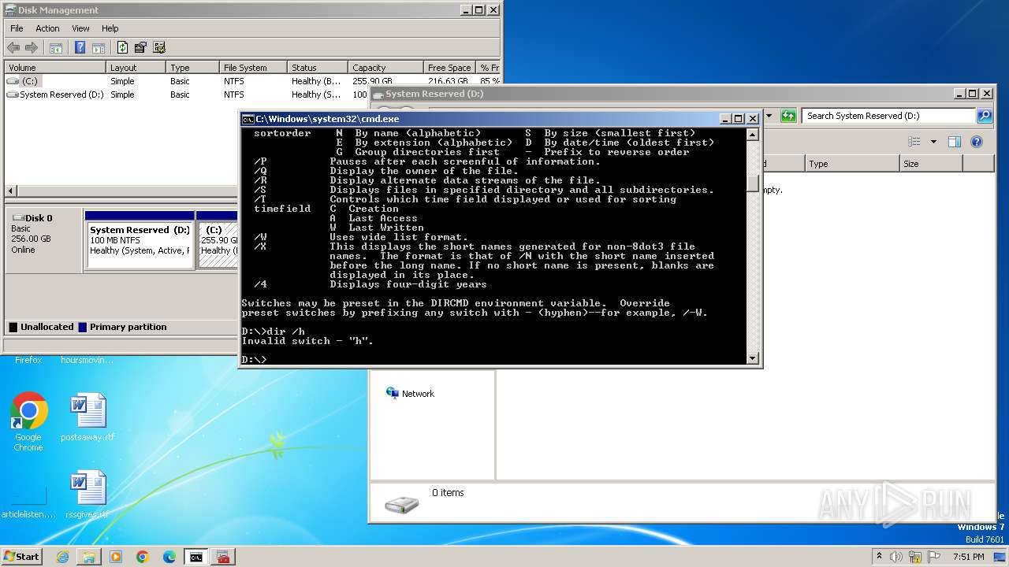The height and width of the screenshot is (567, 1009).
Task: Switch to cmd.exe via its taskbar button
Action: coord(196,557)
